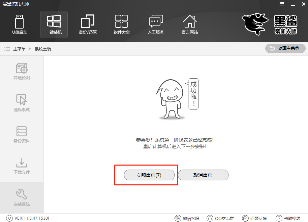Visit the 官方网站 homepage
The width and height of the screenshot is (308, 222).
pyautogui.click(x=190, y=24)
